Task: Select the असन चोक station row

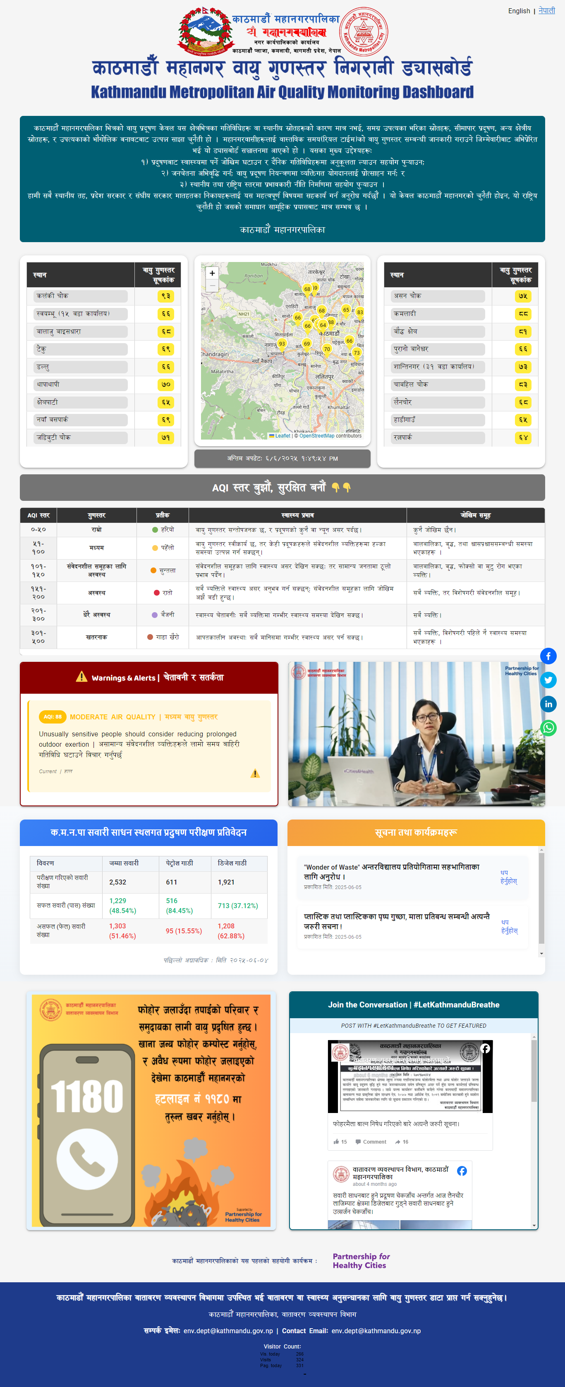Action: tap(461, 296)
